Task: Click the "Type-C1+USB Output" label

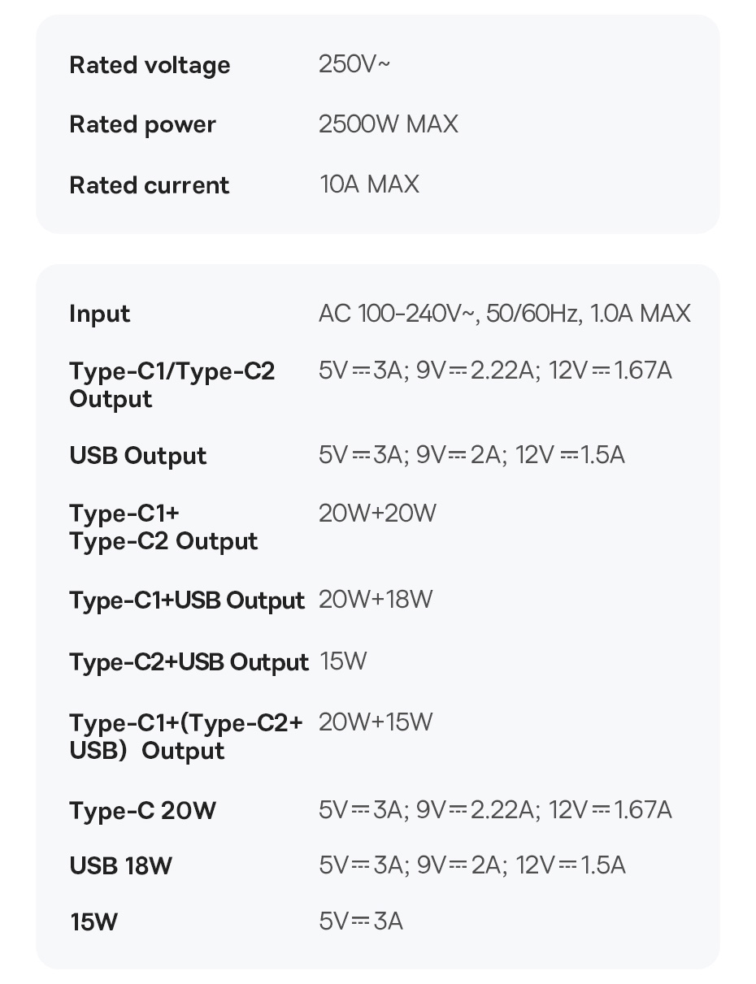Action: [x=187, y=600]
